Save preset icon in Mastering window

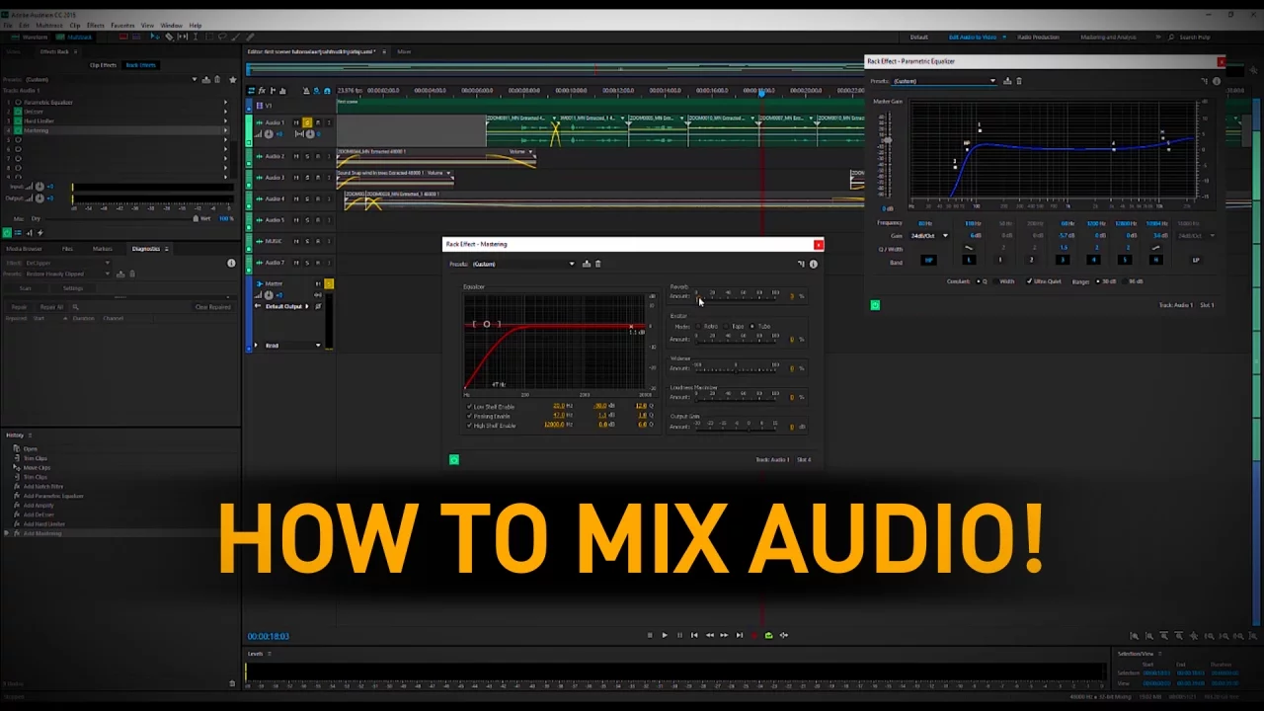click(x=587, y=264)
